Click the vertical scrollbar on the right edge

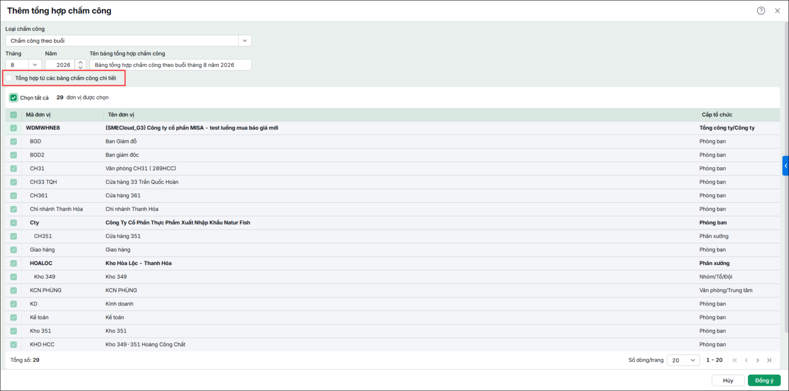coord(786,177)
